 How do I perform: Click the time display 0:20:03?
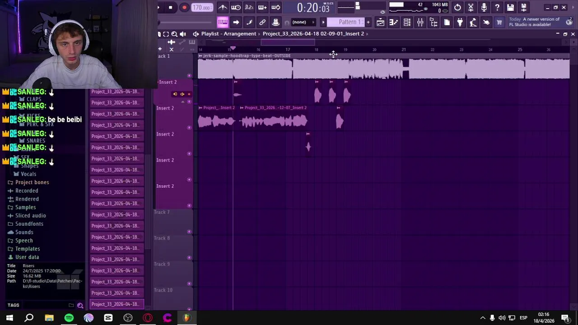pyautogui.click(x=313, y=8)
